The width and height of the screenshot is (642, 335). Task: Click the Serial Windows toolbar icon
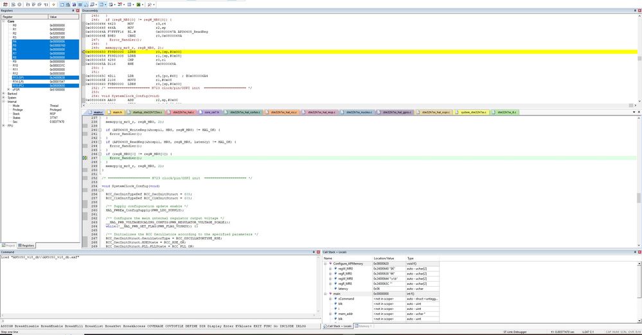tap(111, 5)
